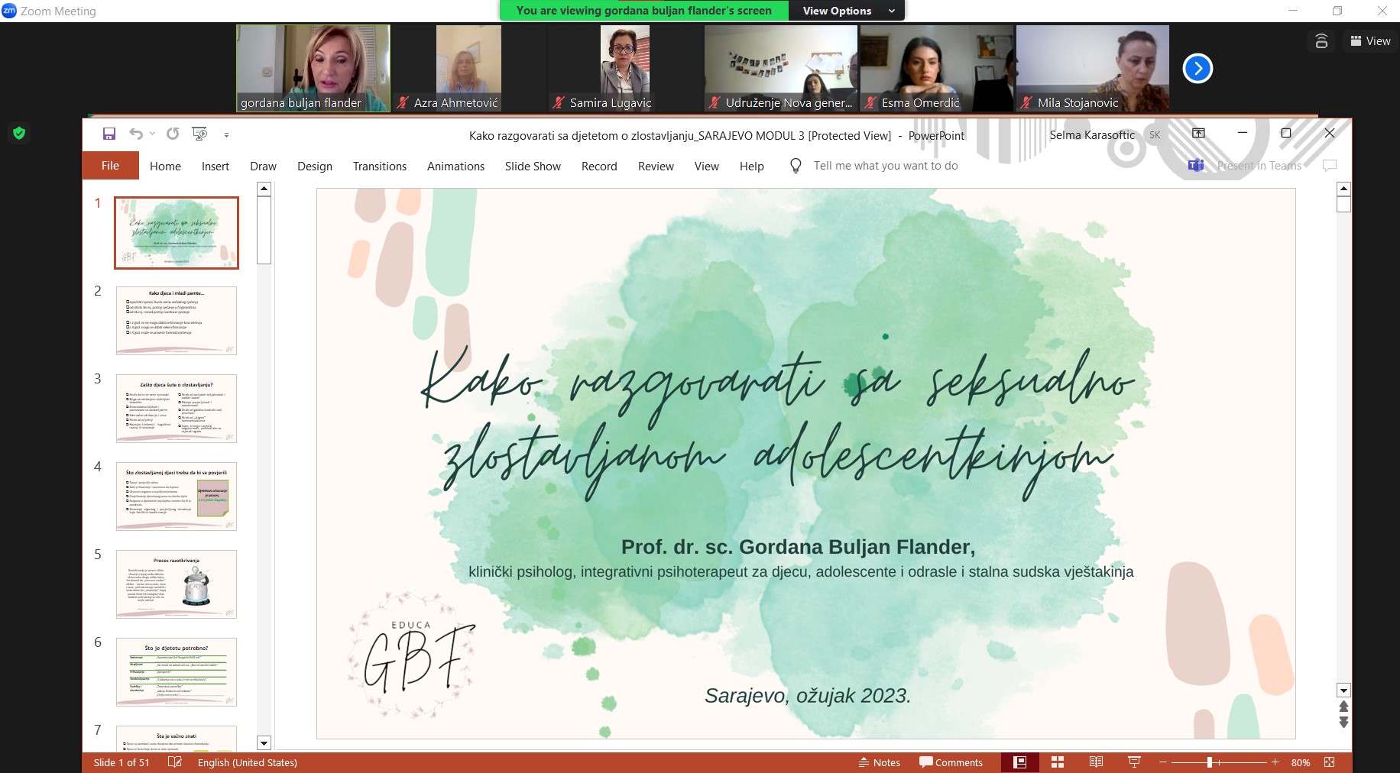Screen dimensions: 1400x773
Task: Toggle Normal view button in status bar
Action: pos(1019,762)
